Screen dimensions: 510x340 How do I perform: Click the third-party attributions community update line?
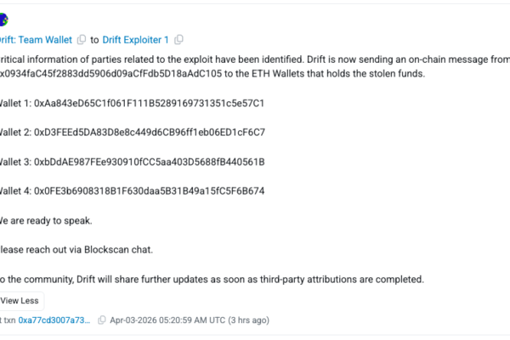pyautogui.click(x=212, y=280)
